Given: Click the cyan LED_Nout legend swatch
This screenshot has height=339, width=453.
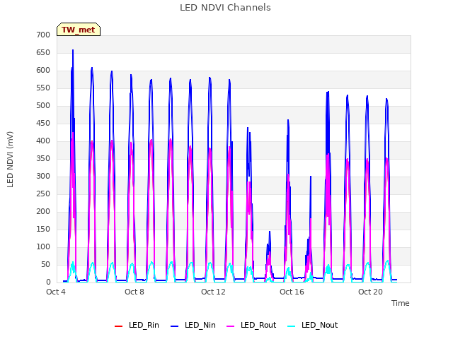Looking at the screenshot, I should tap(292, 326).
